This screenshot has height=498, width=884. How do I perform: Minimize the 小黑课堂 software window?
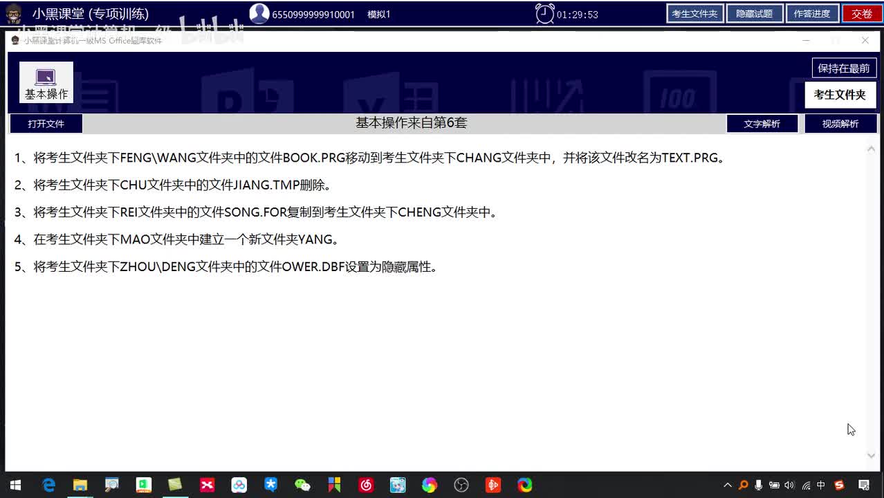[x=806, y=40]
